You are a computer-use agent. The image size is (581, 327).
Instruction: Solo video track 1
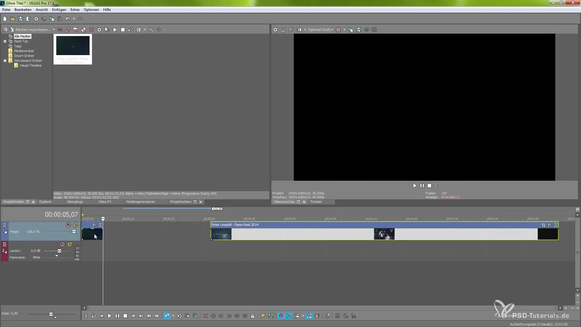pyautogui.click(x=76, y=225)
